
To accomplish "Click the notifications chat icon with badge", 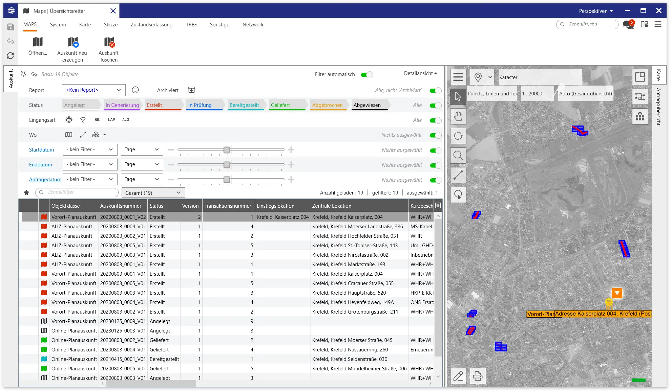I will [628, 24].
